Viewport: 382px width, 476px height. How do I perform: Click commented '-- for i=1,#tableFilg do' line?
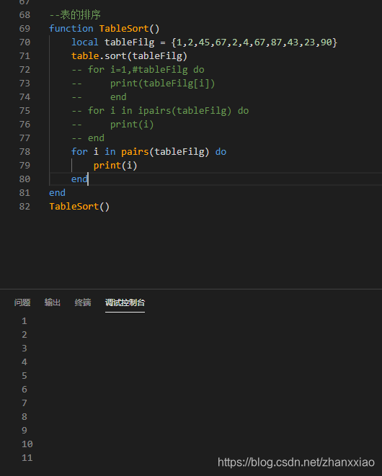click(138, 70)
